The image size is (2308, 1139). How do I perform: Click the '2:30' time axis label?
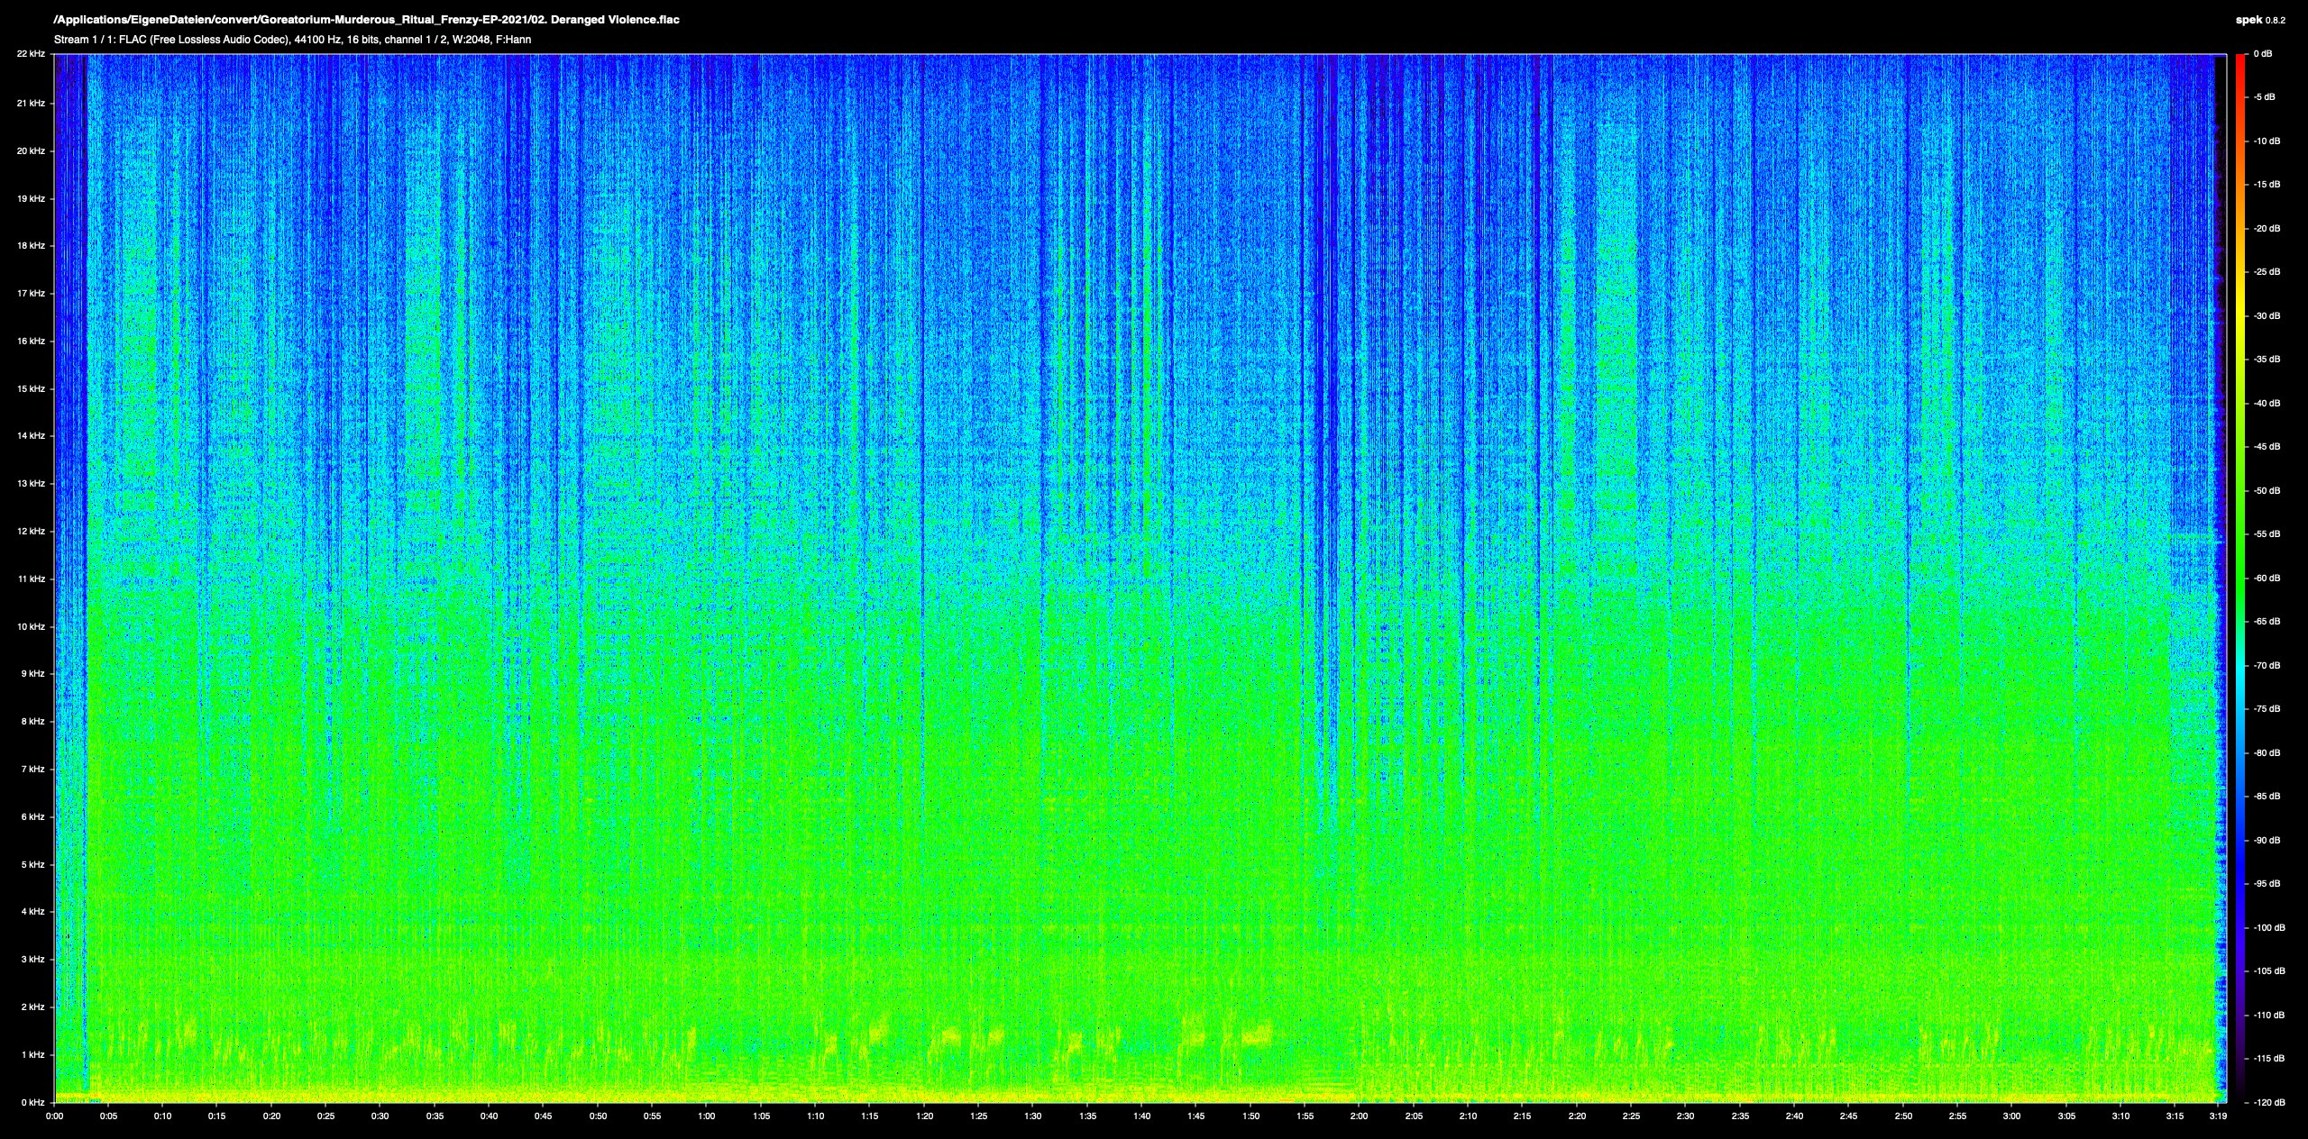1685,1116
